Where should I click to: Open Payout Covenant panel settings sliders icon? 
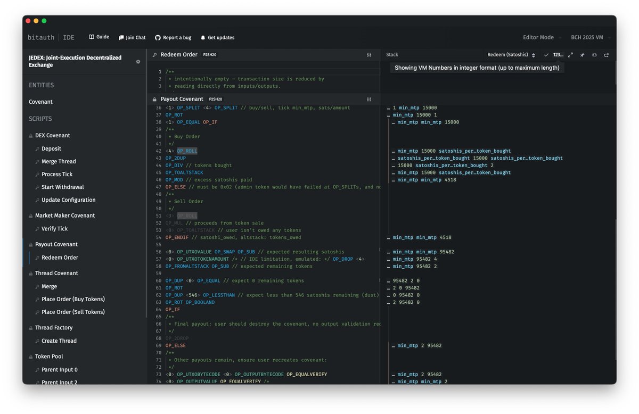368,99
